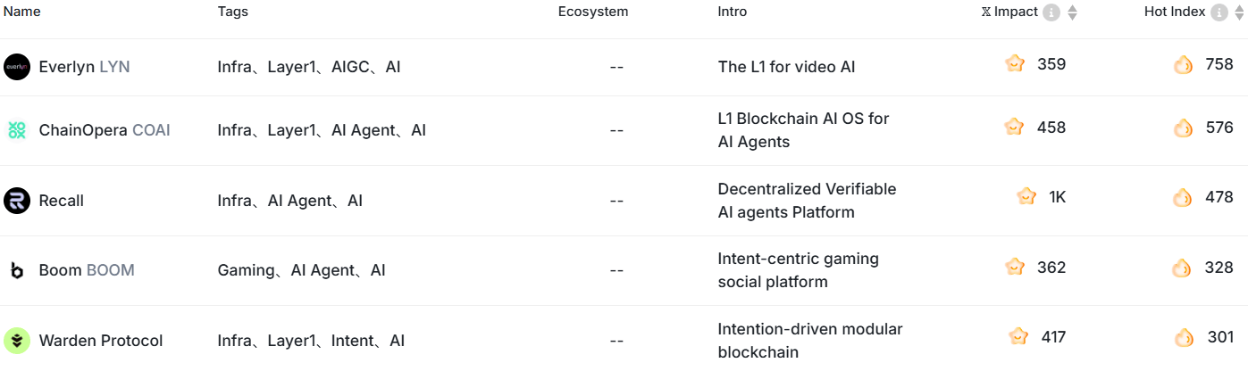This screenshot has width=1248, height=371.
Task: Click the X Impact info icon
Action: [1051, 12]
